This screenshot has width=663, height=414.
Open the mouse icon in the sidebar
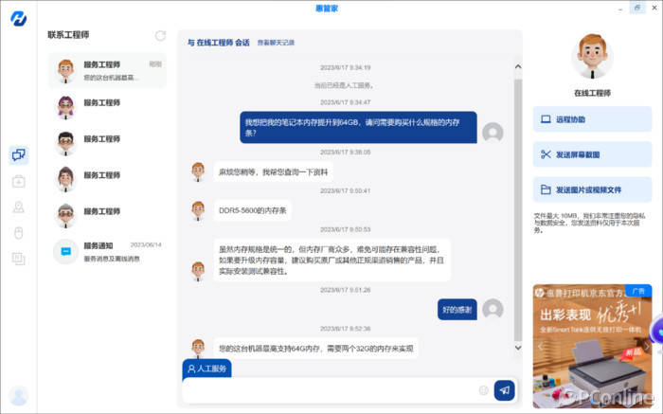[x=19, y=233]
